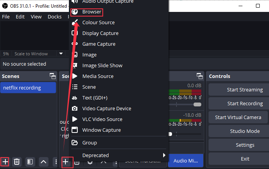Image resolution: width=269 pixels, height=169 pixels.
Task: Click Start Streaming button
Action: tap(239, 90)
